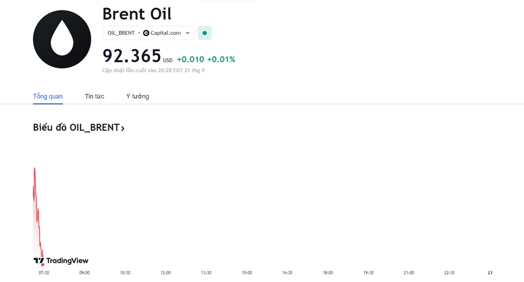
Task: Click the dropdown chevron beside Capital.com
Action: tap(188, 33)
